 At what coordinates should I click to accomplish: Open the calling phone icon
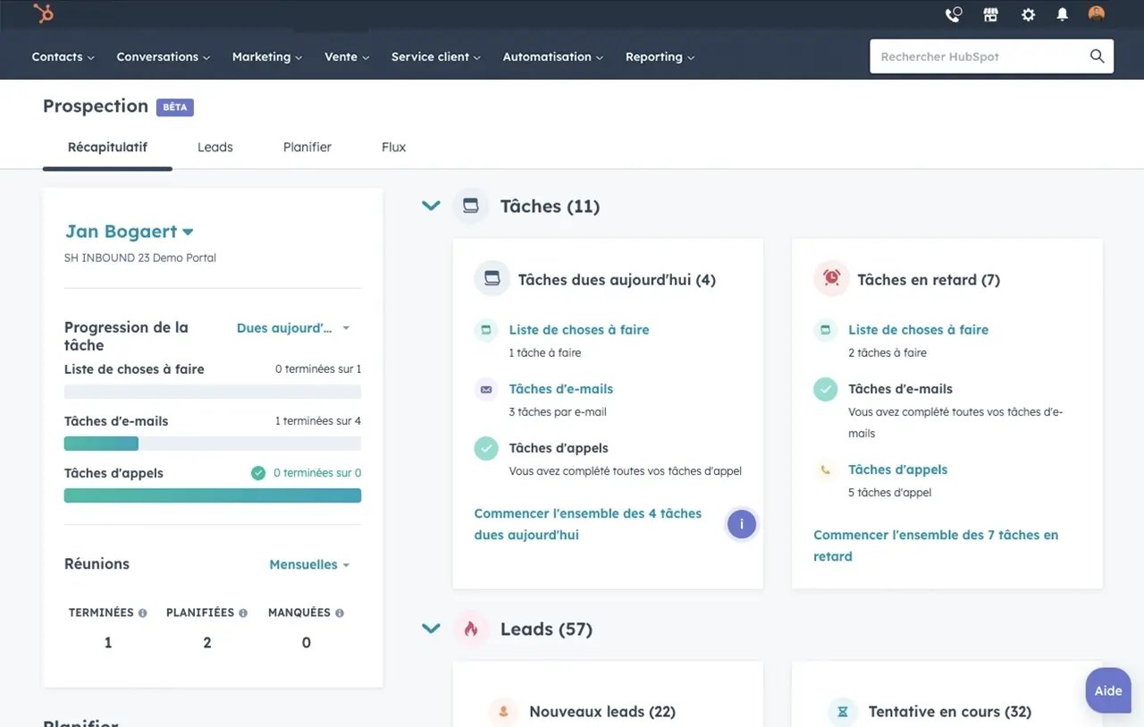point(954,14)
